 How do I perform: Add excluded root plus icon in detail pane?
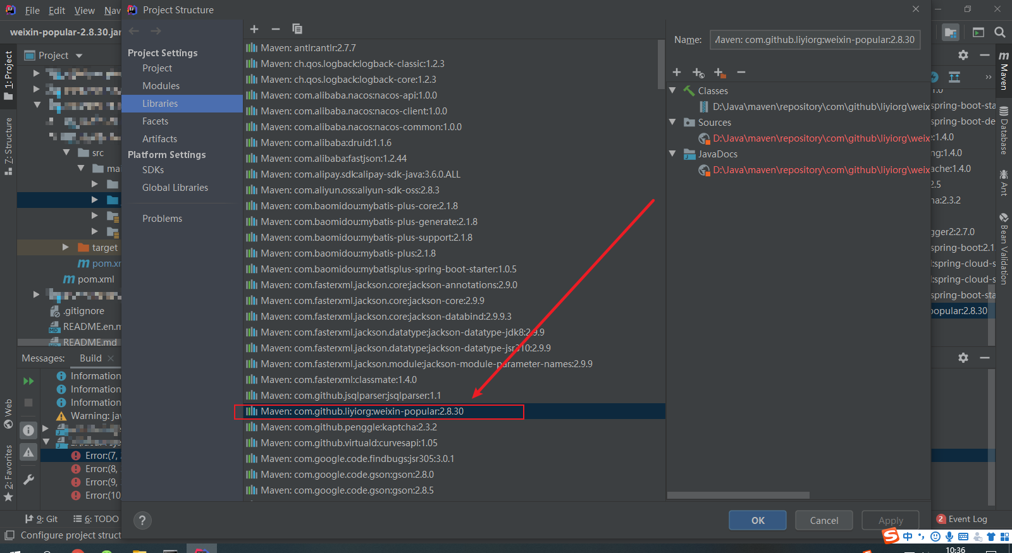click(x=720, y=73)
